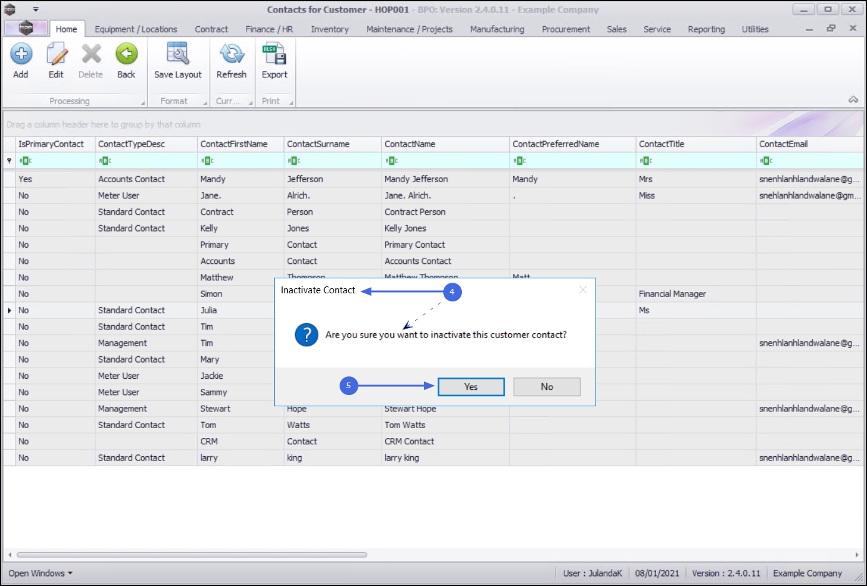The image size is (867, 586).
Task: Click the Financial Manager title cell
Action: 696,294
